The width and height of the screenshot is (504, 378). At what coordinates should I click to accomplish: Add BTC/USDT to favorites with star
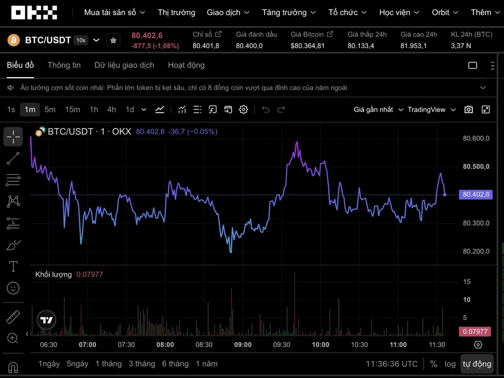click(x=113, y=41)
